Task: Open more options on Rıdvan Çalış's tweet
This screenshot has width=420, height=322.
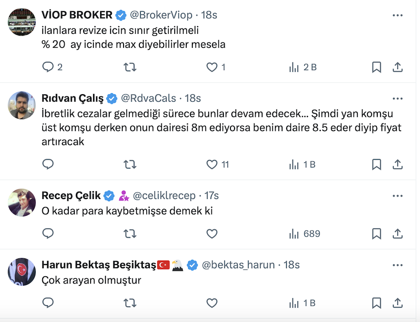Action: point(397,98)
